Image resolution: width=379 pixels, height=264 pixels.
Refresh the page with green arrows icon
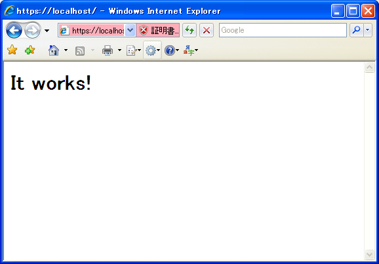(190, 30)
